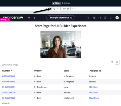
Task: Switch to the Editor tab
Action: click(x=56, y=3)
